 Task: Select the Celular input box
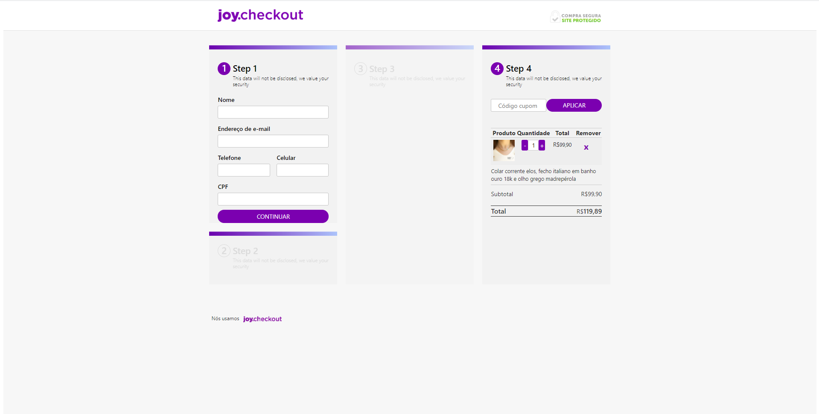pos(303,170)
